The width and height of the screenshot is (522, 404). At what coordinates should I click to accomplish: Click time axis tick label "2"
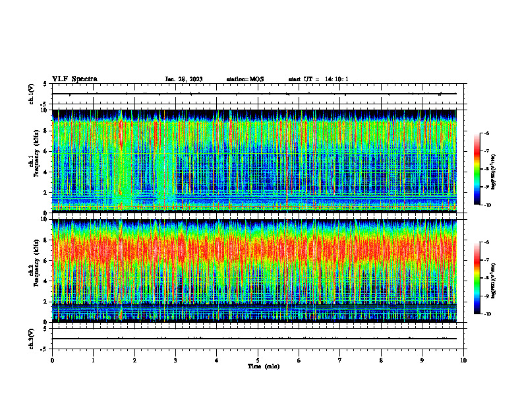[x=134, y=360]
